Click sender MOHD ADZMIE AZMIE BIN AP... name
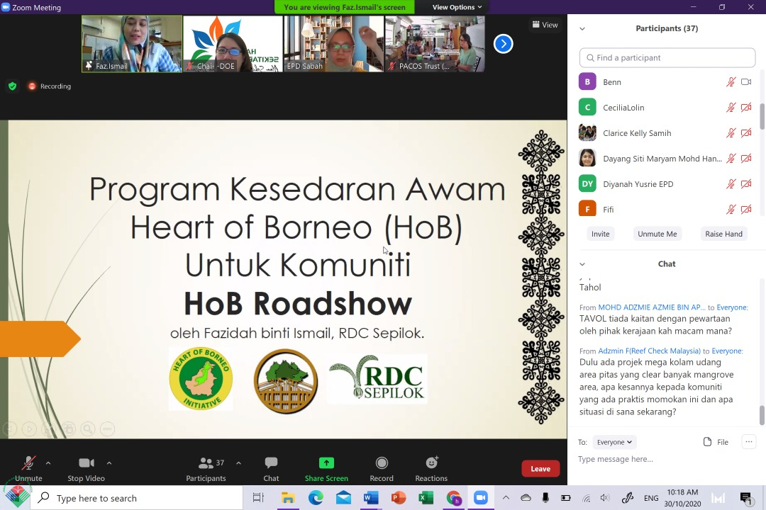This screenshot has height=510, width=766. (652, 307)
